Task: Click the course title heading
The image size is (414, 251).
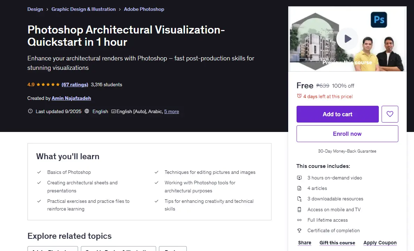Action: coord(126,36)
